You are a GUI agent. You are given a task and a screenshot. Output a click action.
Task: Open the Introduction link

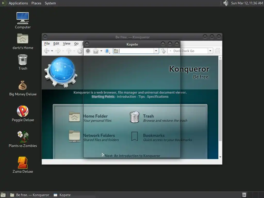(x=126, y=97)
